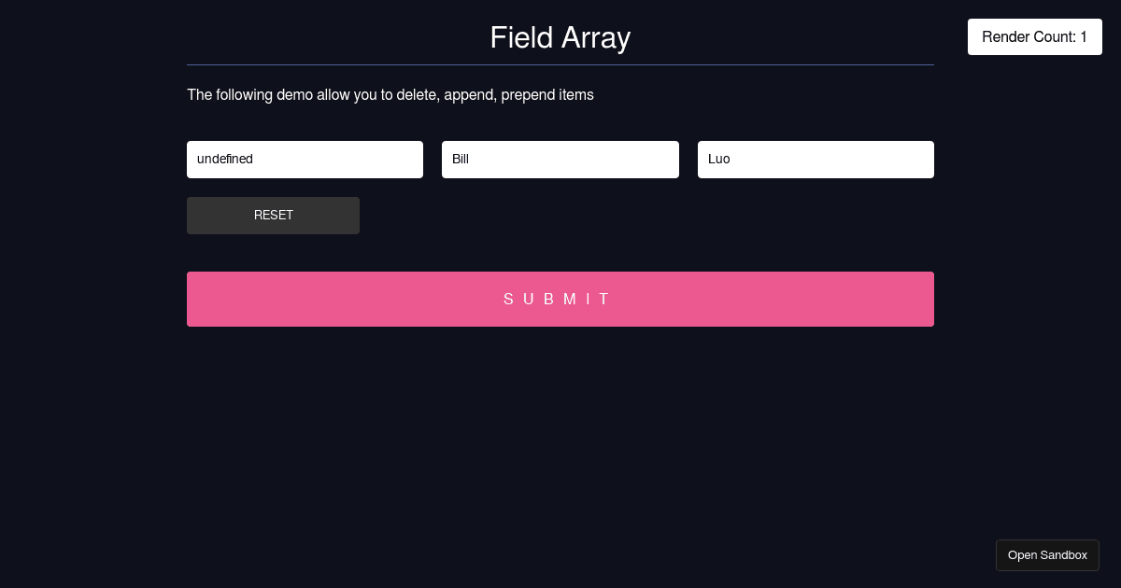
Task: Place cursor in the rightmost text input
Action: click(816, 160)
